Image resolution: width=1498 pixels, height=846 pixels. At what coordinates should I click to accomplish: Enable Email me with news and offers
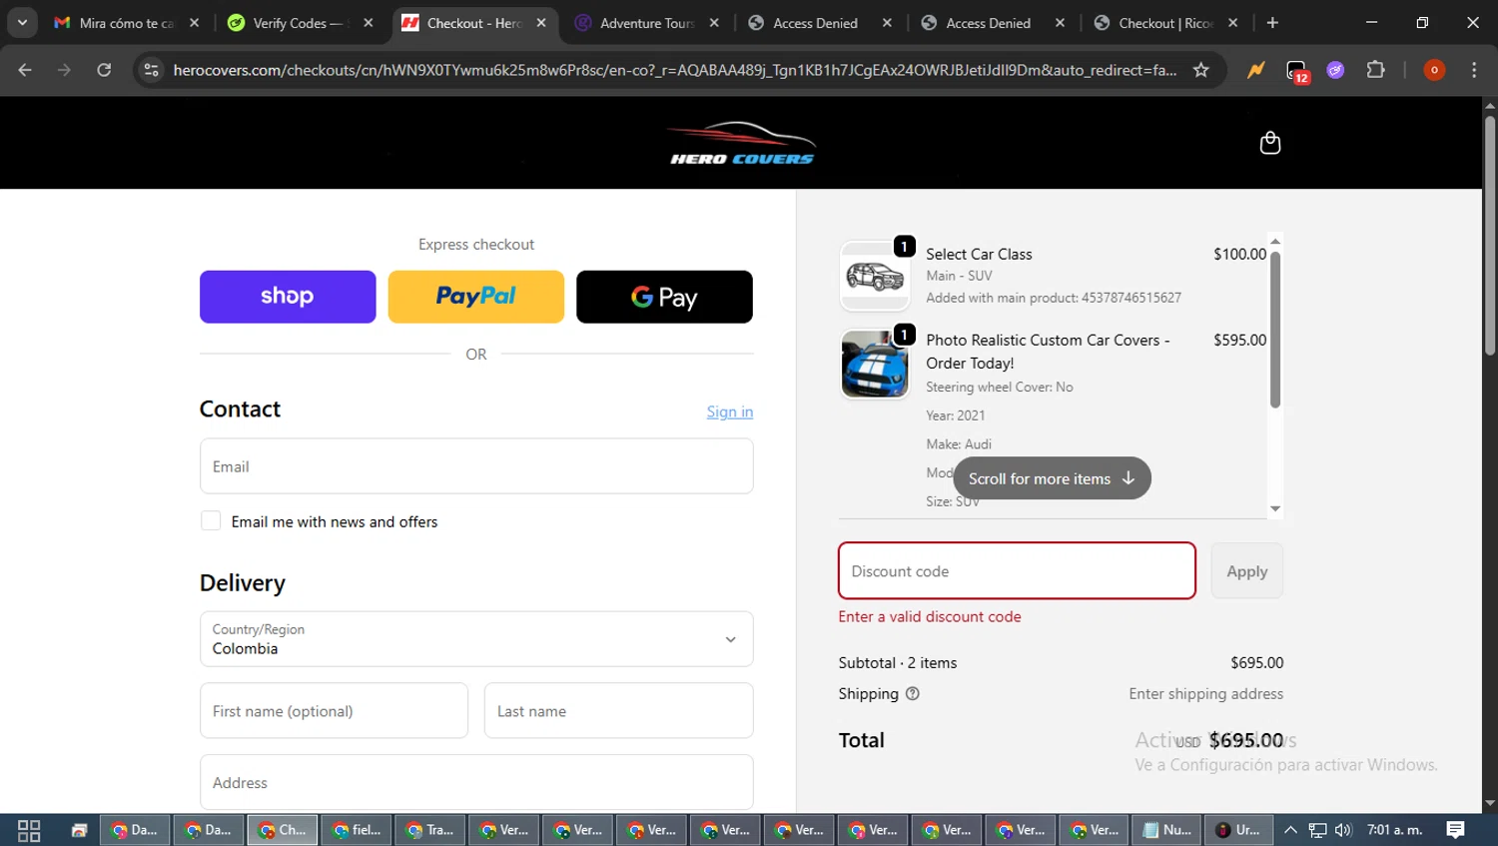[211, 520]
